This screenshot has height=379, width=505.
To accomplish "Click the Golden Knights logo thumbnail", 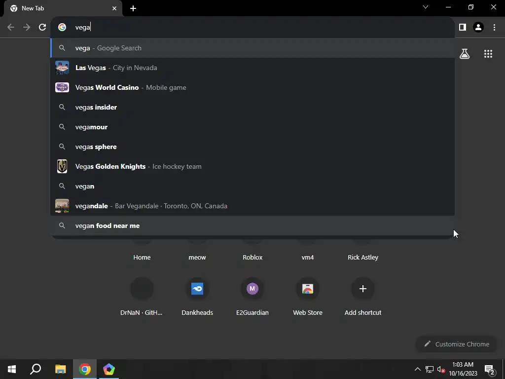I will tap(62, 166).
